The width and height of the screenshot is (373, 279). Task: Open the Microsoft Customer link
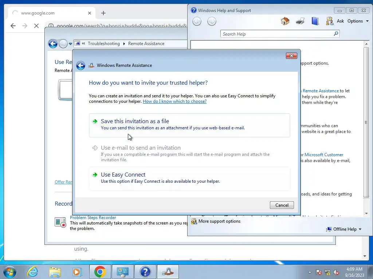pos(324,155)
